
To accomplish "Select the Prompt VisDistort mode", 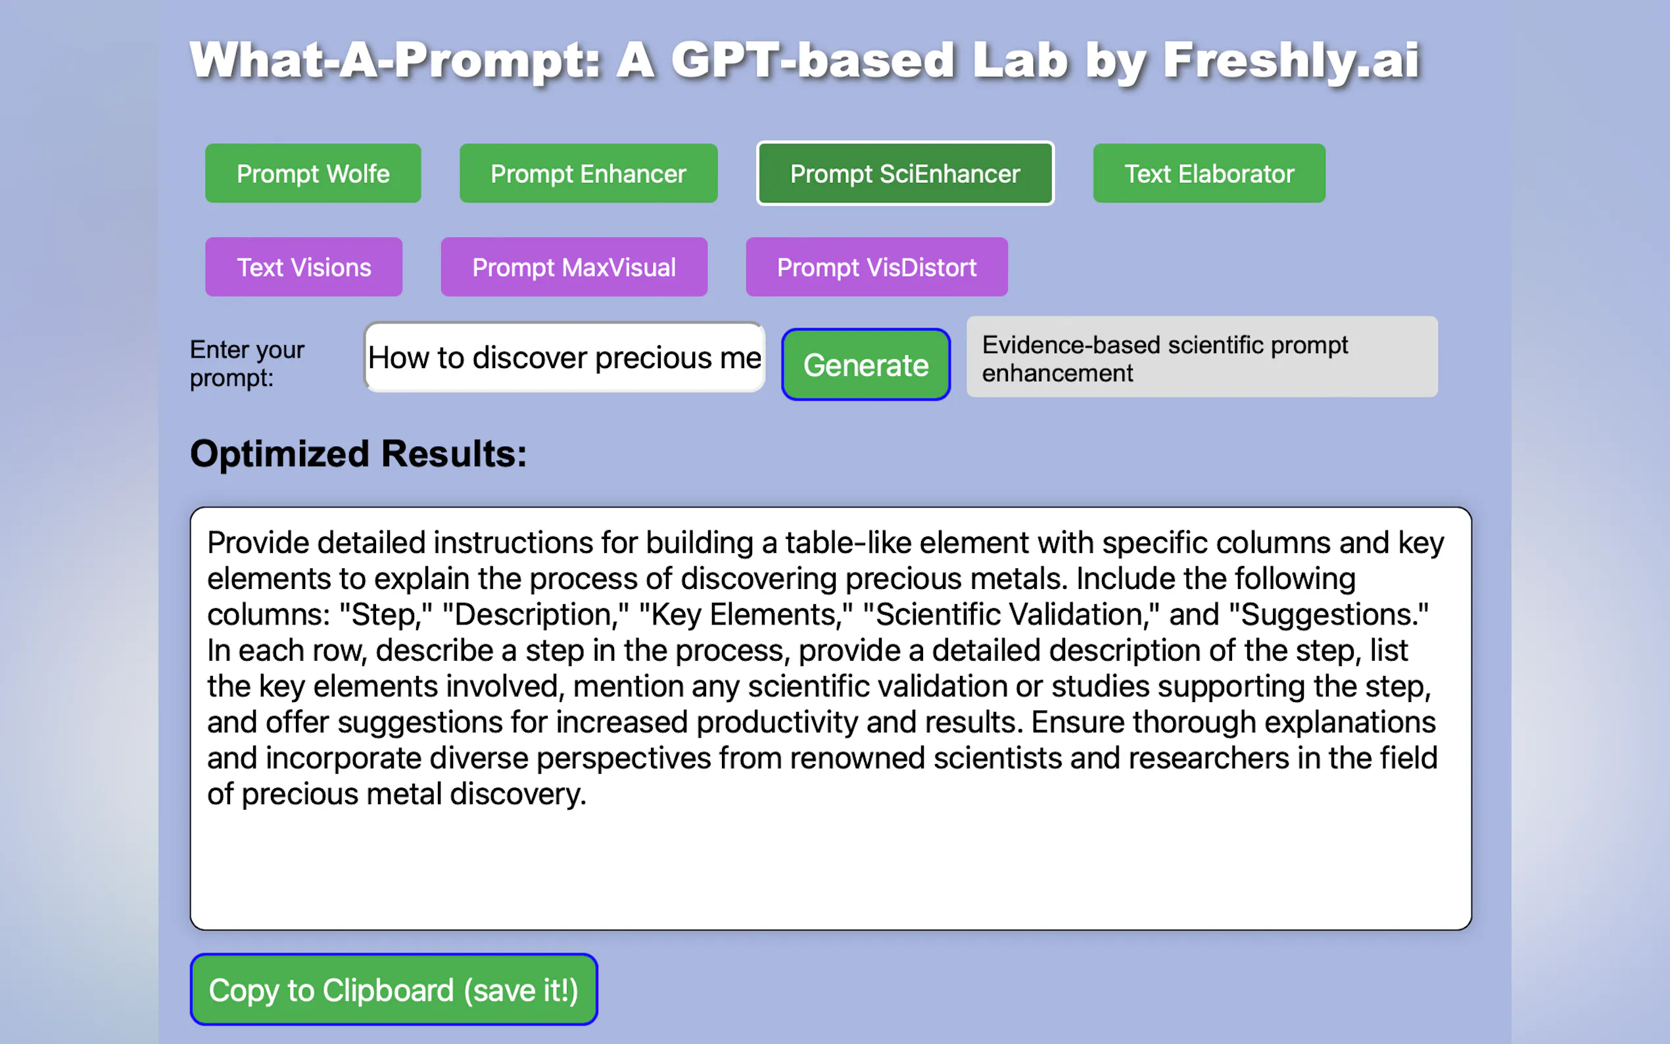I will [x=877, y=267].
